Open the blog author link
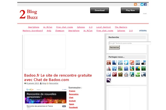 (x=44, y=83)
